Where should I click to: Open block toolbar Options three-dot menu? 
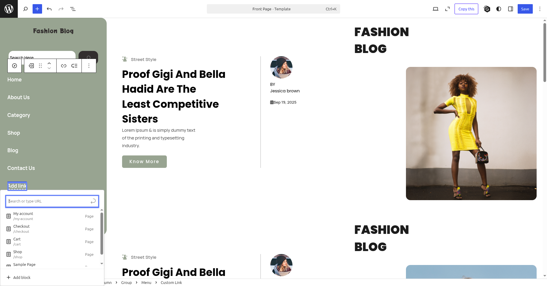tap(89, 66)
